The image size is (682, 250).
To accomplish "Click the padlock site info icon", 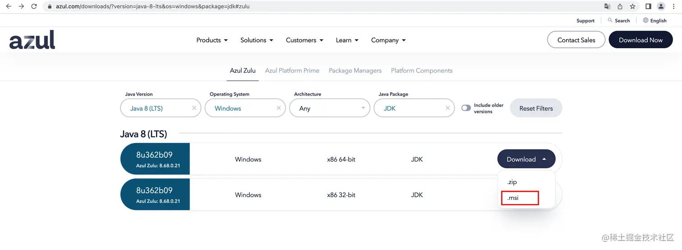I will (50, 7).
